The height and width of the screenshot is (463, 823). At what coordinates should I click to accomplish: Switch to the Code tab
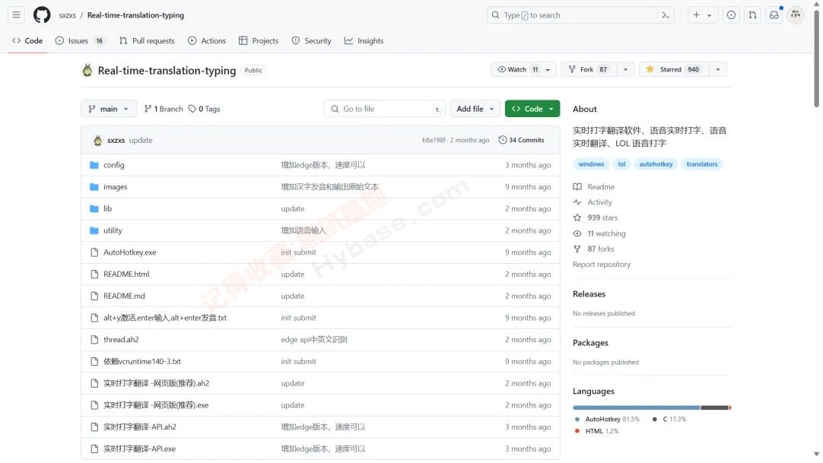pos(27,41)
